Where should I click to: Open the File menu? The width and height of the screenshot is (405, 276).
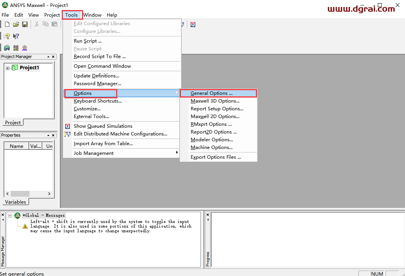click(5, 15)
